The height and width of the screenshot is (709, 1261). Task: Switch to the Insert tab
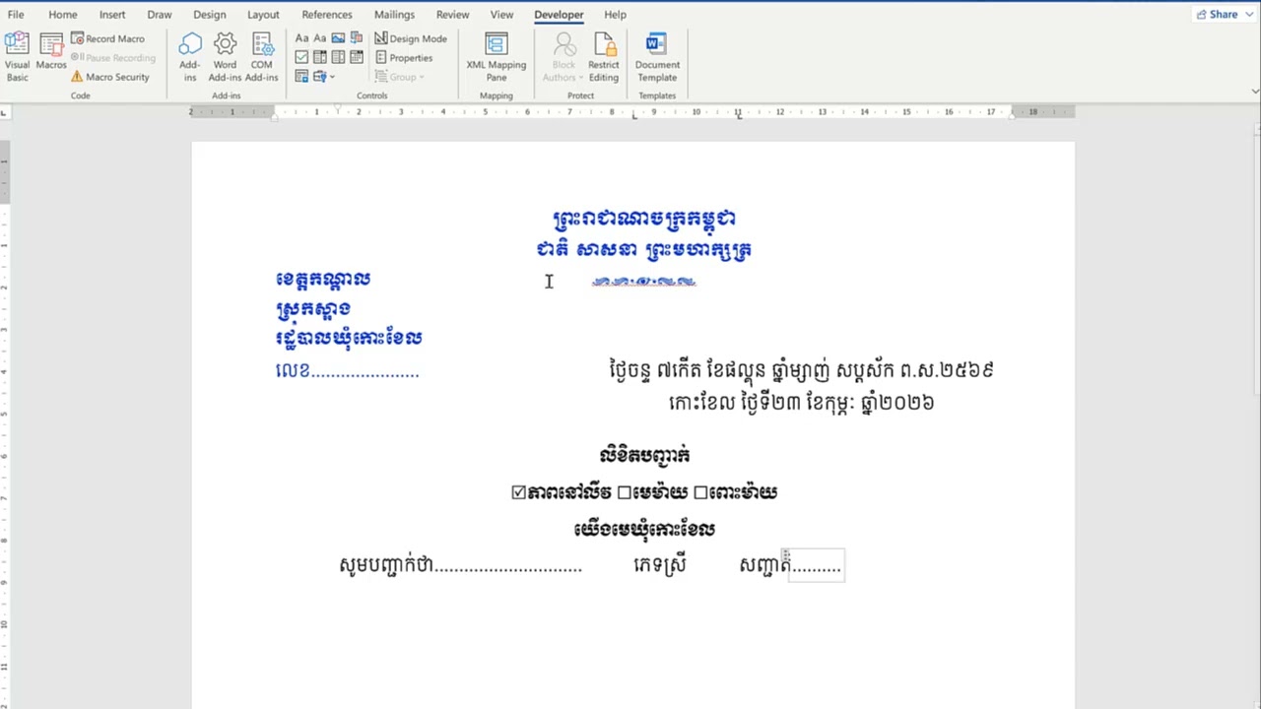[112, 14]
